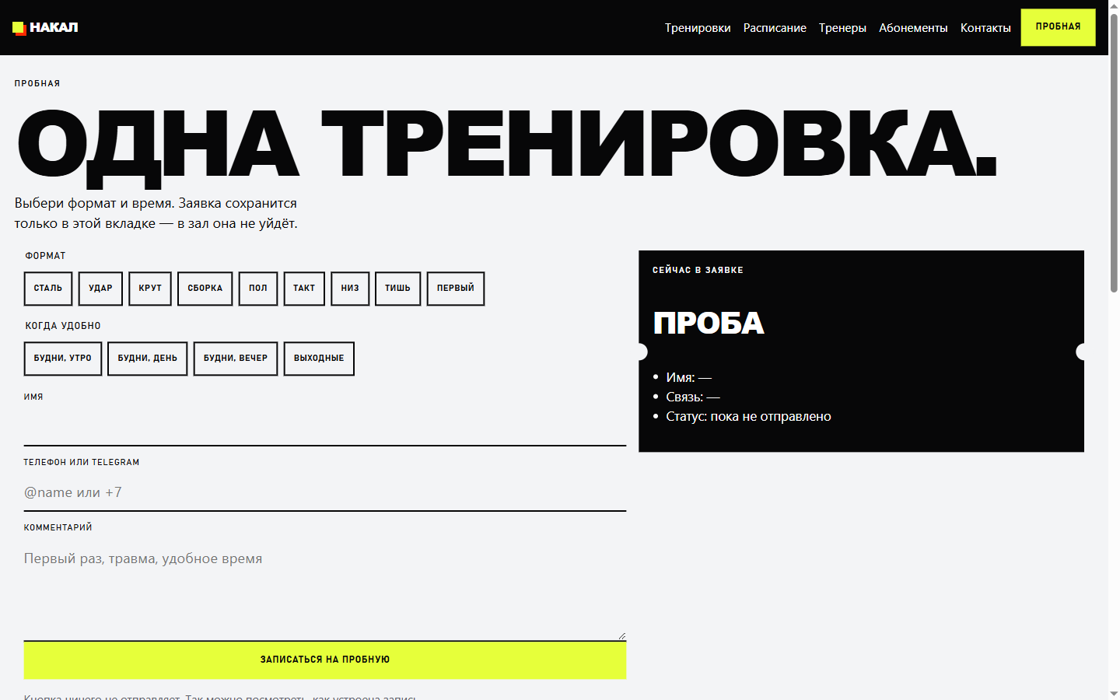Image resolution: width=1120 pixels, height=700 pixels.
Task: Click the 'Имя: —' ticket line
Action: (x=688, y=378)
